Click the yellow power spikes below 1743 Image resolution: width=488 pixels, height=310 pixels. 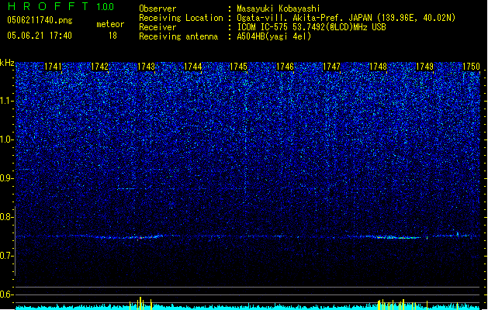pos(140,304)
